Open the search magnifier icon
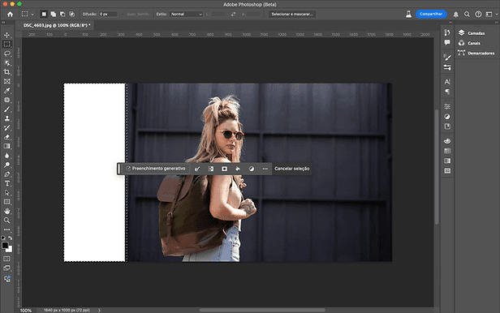Screen dimensions: 500x313 click(467, 15)
